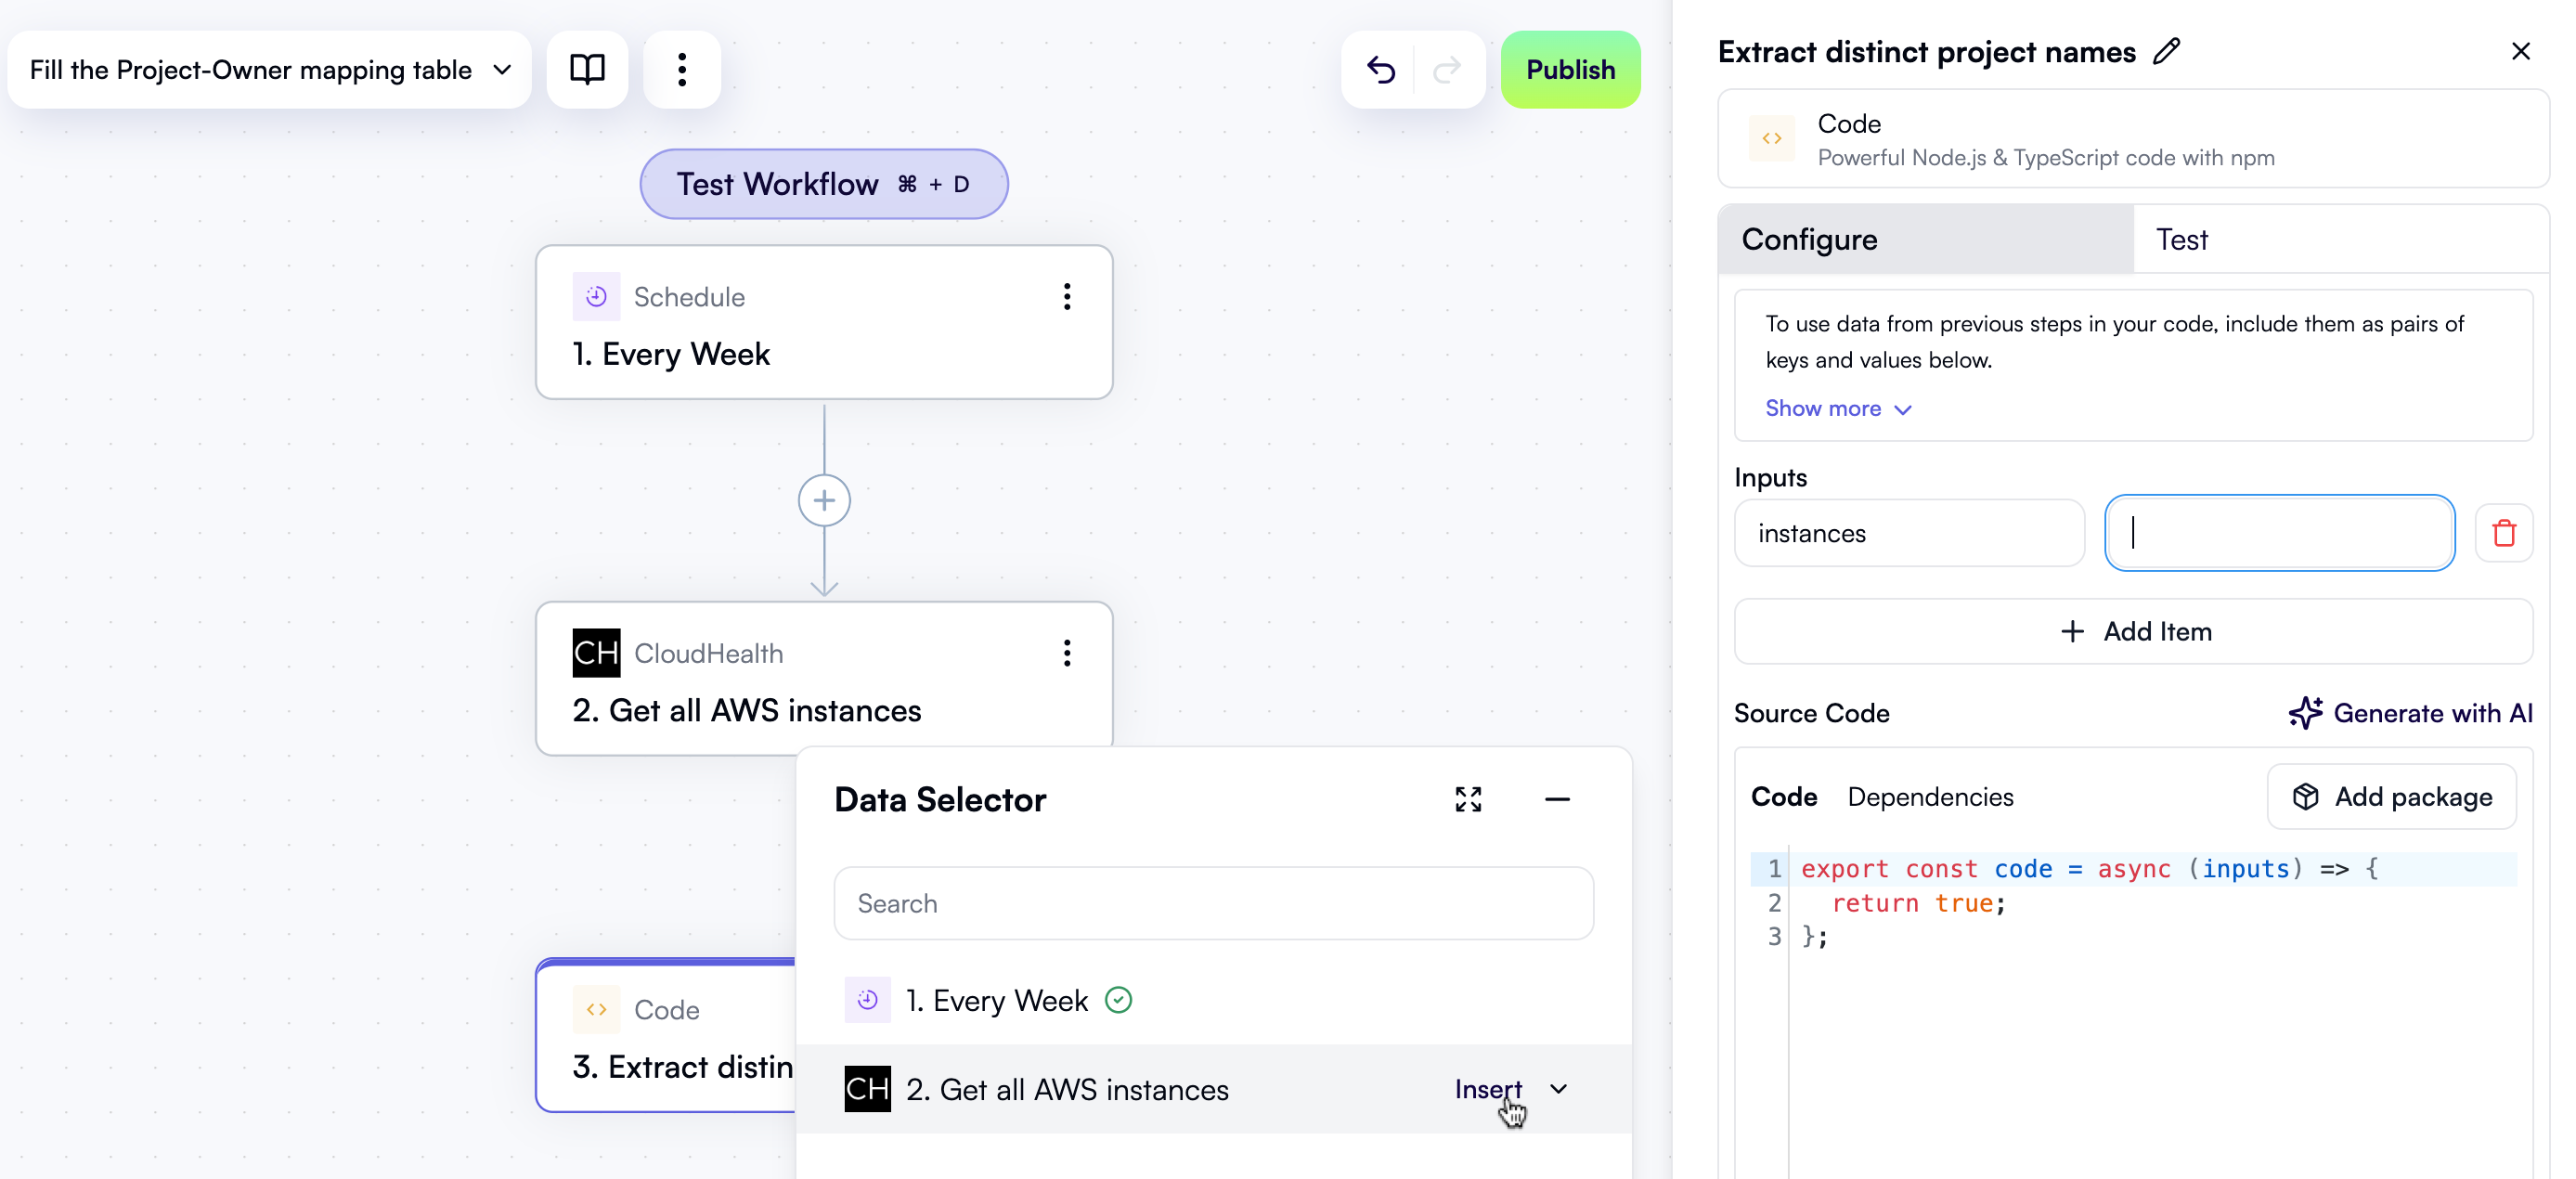Switch to the Test tab
The image size is (2576, 1179).
(2182, 239)
